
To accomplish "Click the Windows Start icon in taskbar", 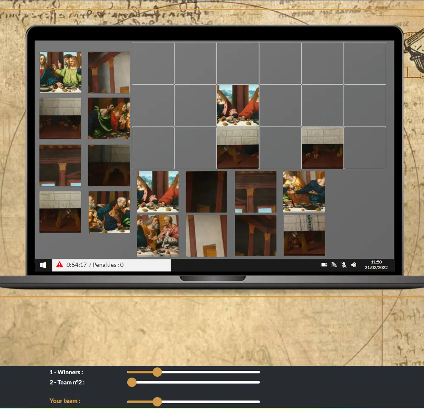I will pos(43,265).
